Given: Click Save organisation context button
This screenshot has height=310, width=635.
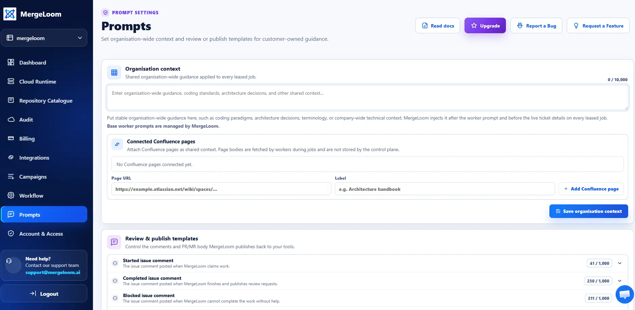Looking at the screenshot, I should (588, 211).
